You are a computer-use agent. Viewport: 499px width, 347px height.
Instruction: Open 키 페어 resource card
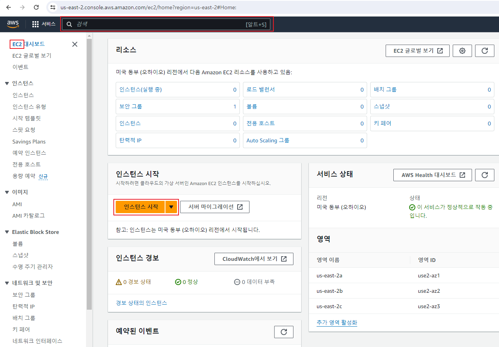pyautogui.click(x=432, y=123)
